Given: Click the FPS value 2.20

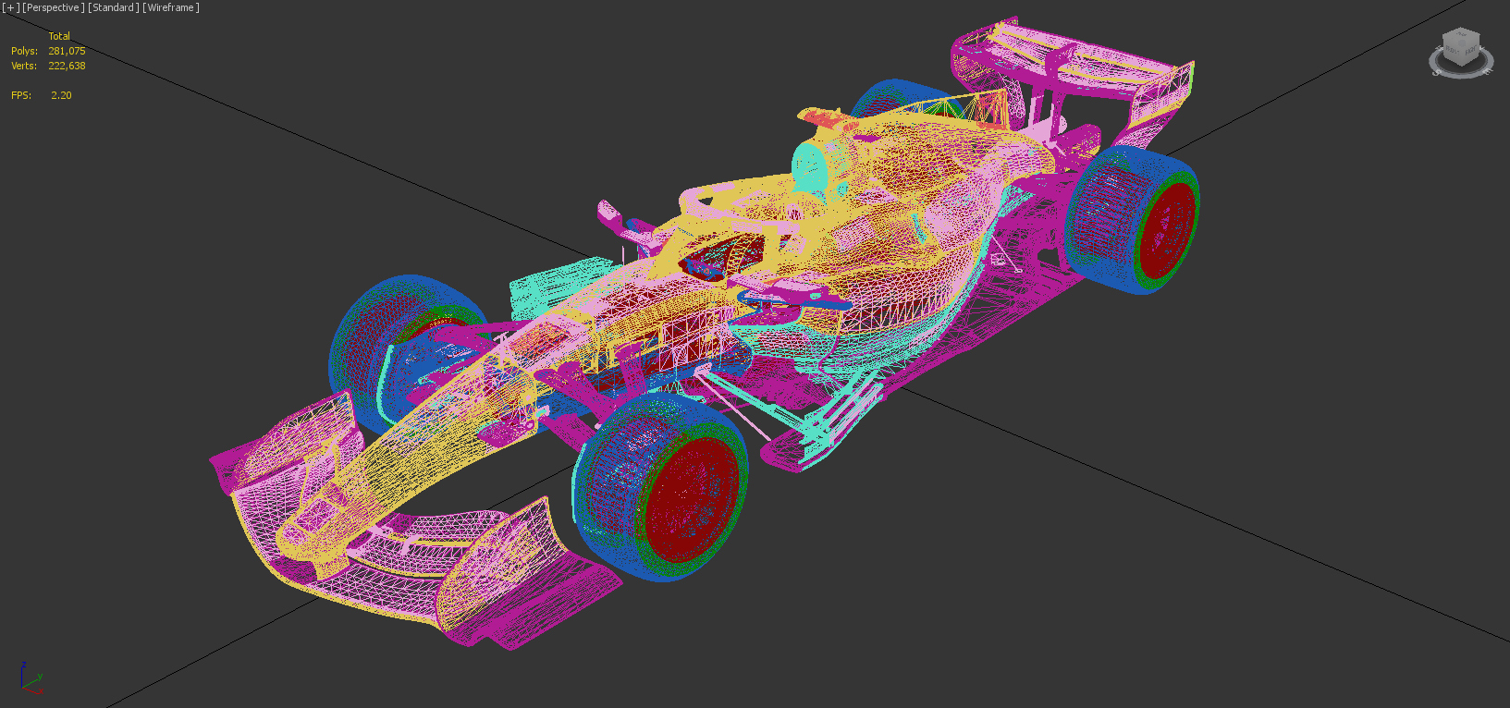Looking at the screenshot, I should [61, 95].
